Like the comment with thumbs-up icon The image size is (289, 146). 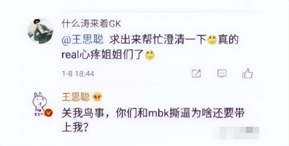pyautogui.click(x=247, y=73)
